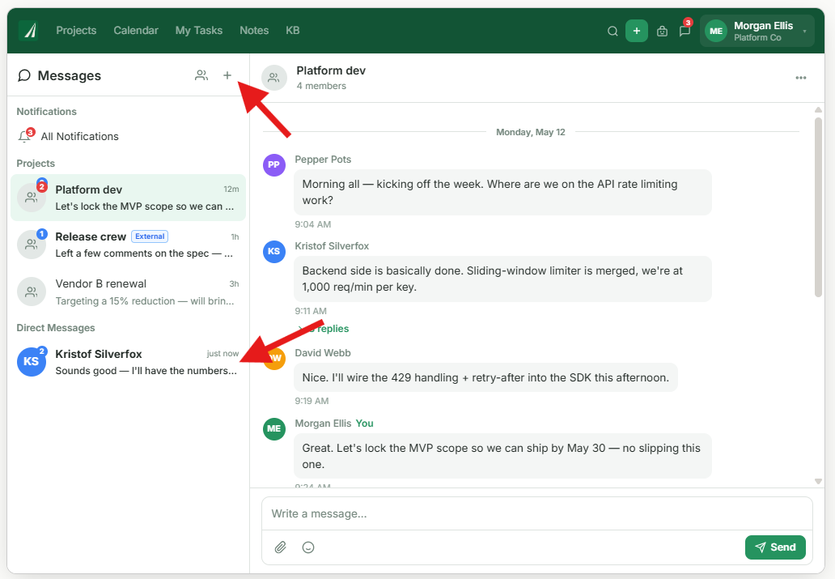This screenshot has width=835, height=579.
Task: Click the Release crew group avatar
Action: click(32, 245)
